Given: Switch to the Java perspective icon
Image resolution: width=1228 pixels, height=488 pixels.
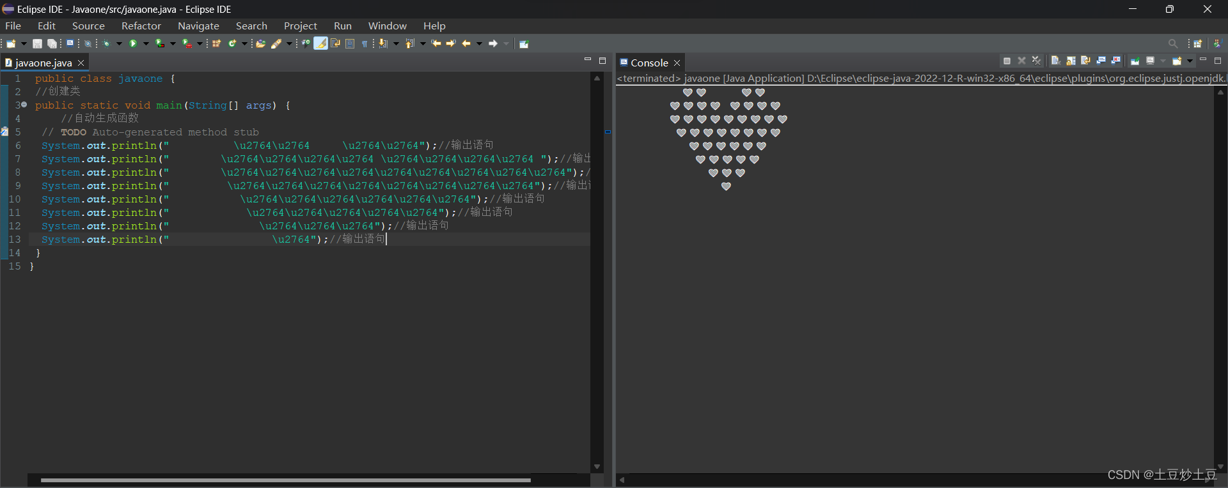Looking at the screenshot, I should (1217, 43).
